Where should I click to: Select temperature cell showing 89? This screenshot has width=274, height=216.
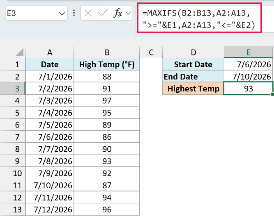pyautogui.click(x=107, y=125)
